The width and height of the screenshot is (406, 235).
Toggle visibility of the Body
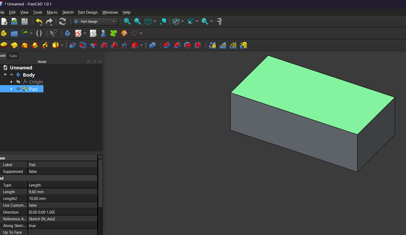pyautogui.click(x=12, y=75)
